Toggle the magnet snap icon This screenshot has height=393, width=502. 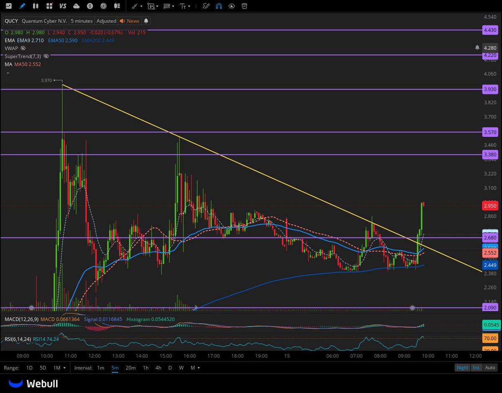[219, 6]
